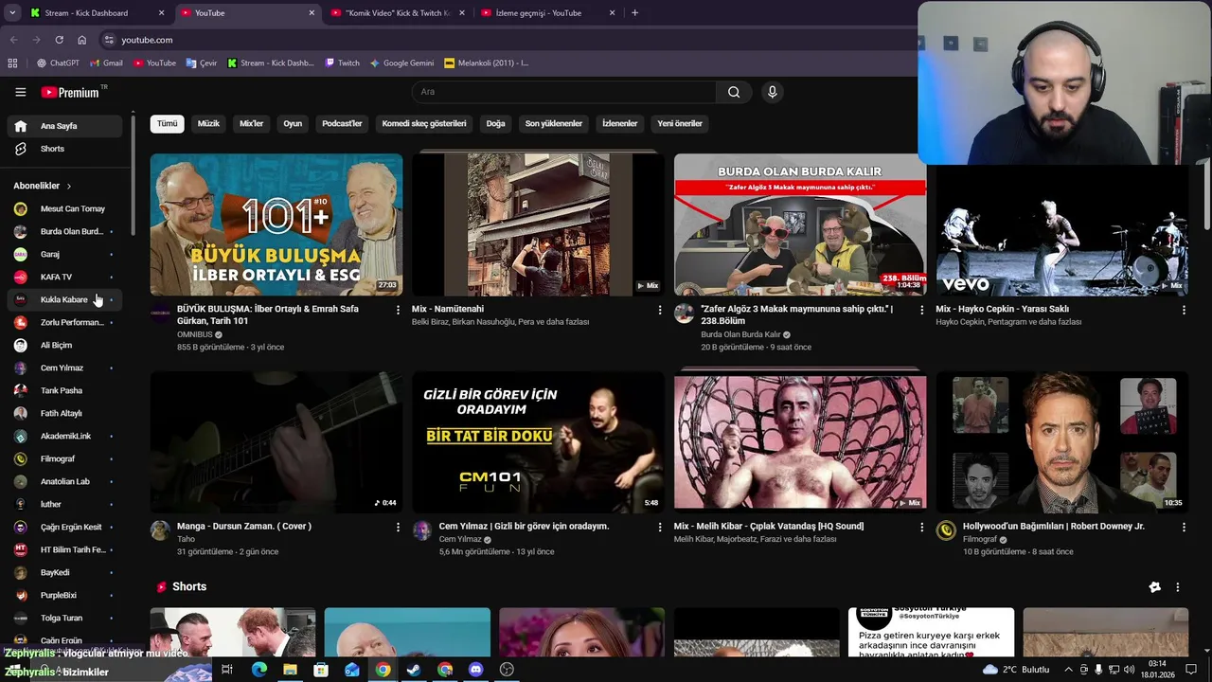Open Mesut Can Tomay subscription
The width and height of the screenshot is (1212, 682).
click(65, 208)
